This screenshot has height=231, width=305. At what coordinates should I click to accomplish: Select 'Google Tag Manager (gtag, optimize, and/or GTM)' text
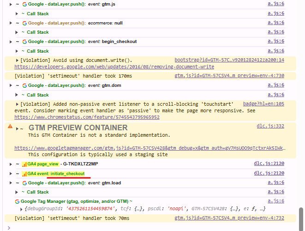[74, 201]
